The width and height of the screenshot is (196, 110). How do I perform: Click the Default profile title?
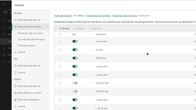19,5
